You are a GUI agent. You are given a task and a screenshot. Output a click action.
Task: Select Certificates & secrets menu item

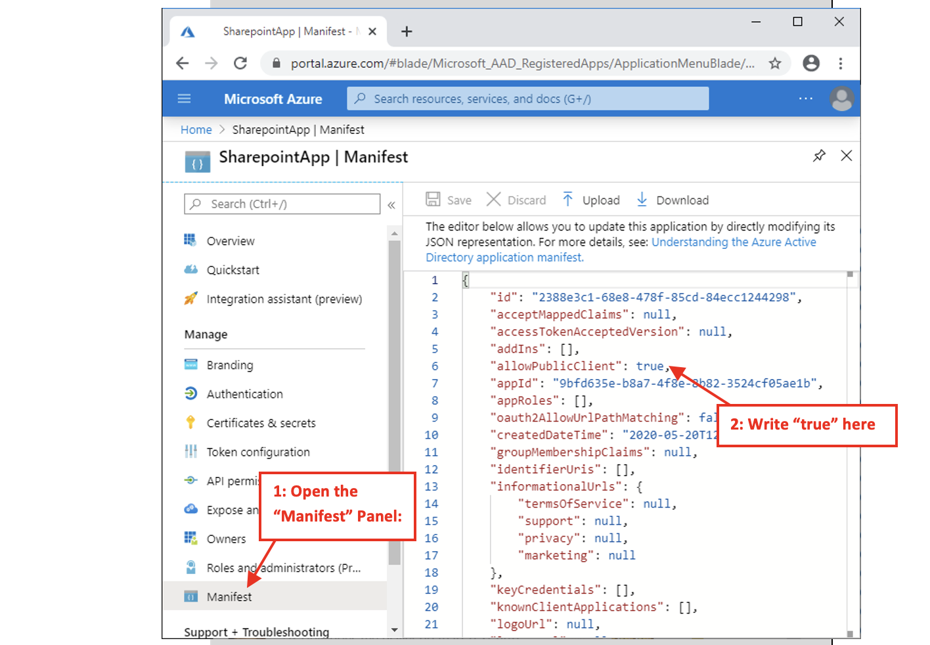point(261,423)
